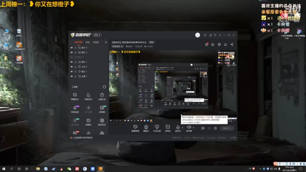The image size is (306, 172).
Task: Open the 主播任务 tool
Action: 102,97
